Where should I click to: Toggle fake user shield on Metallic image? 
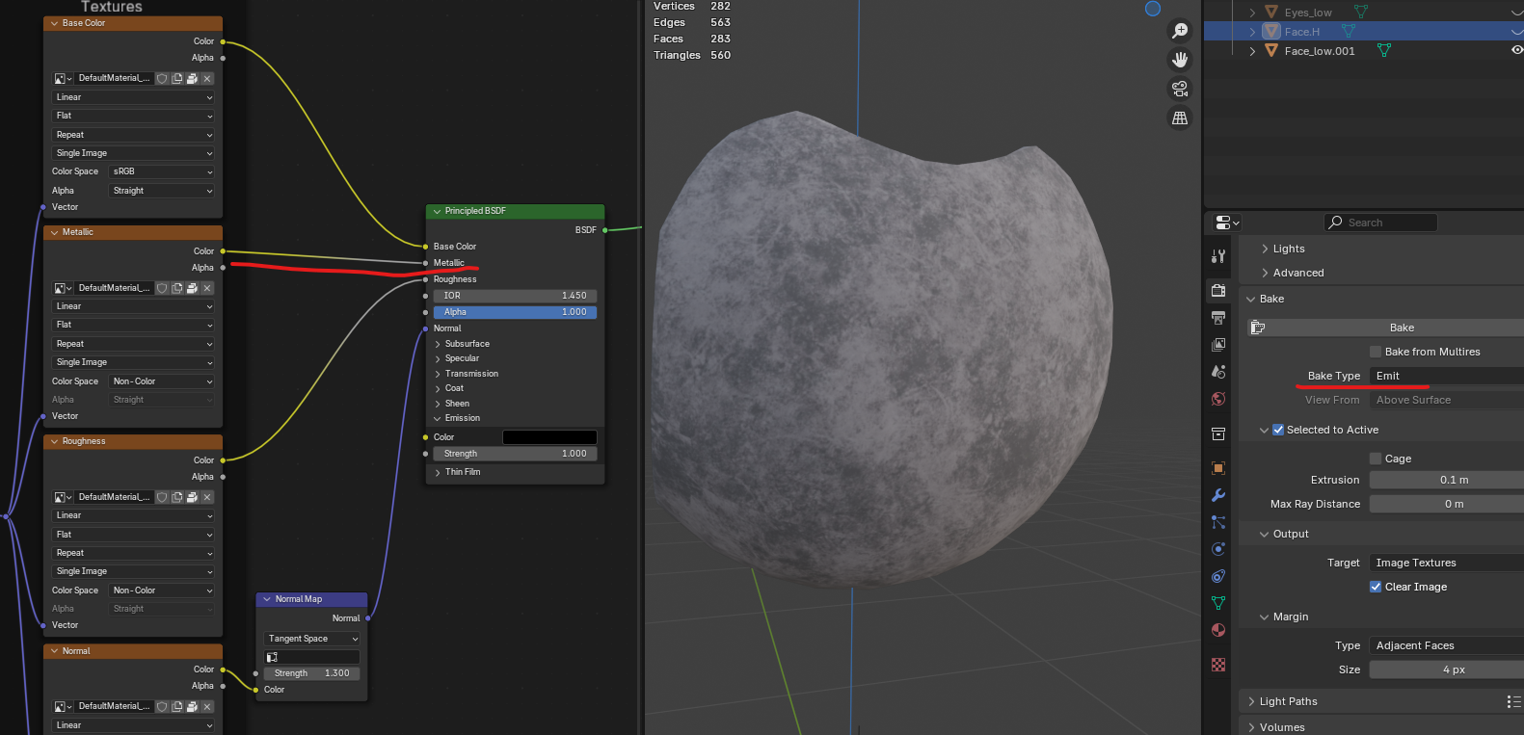click(162, 288)
